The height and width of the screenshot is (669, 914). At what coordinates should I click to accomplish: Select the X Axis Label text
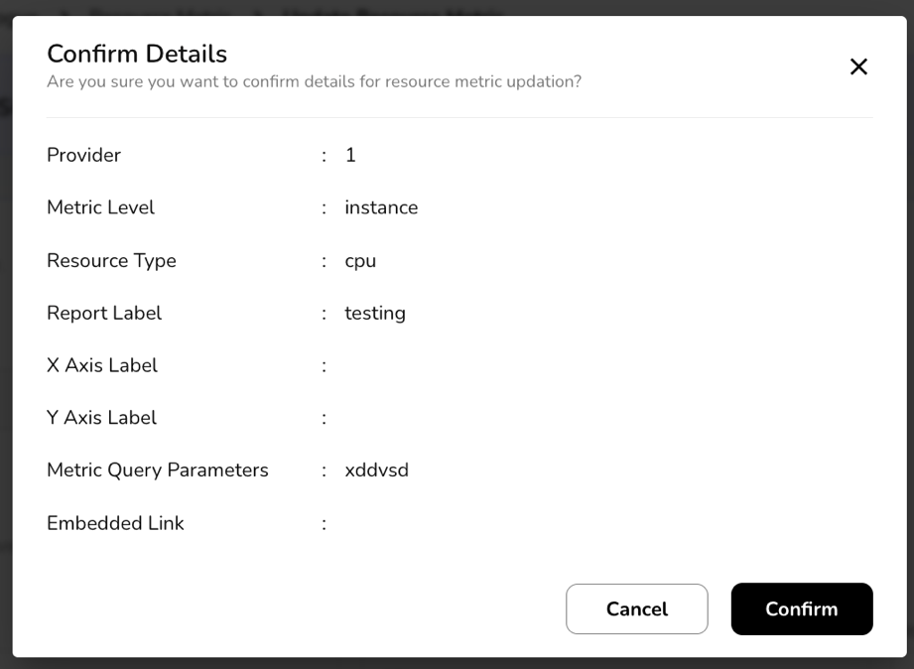102,365
